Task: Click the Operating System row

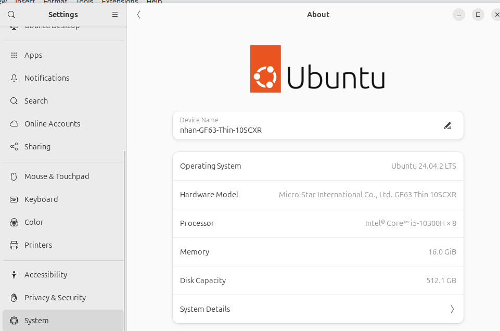Action: point(318,166)
